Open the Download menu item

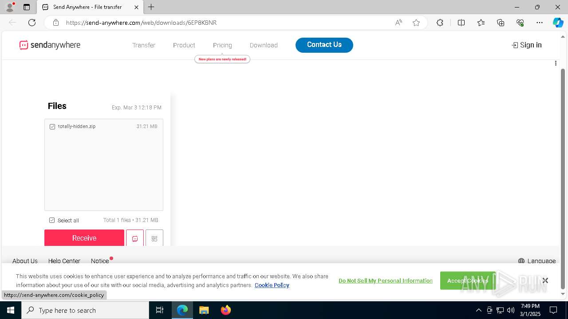264,45
